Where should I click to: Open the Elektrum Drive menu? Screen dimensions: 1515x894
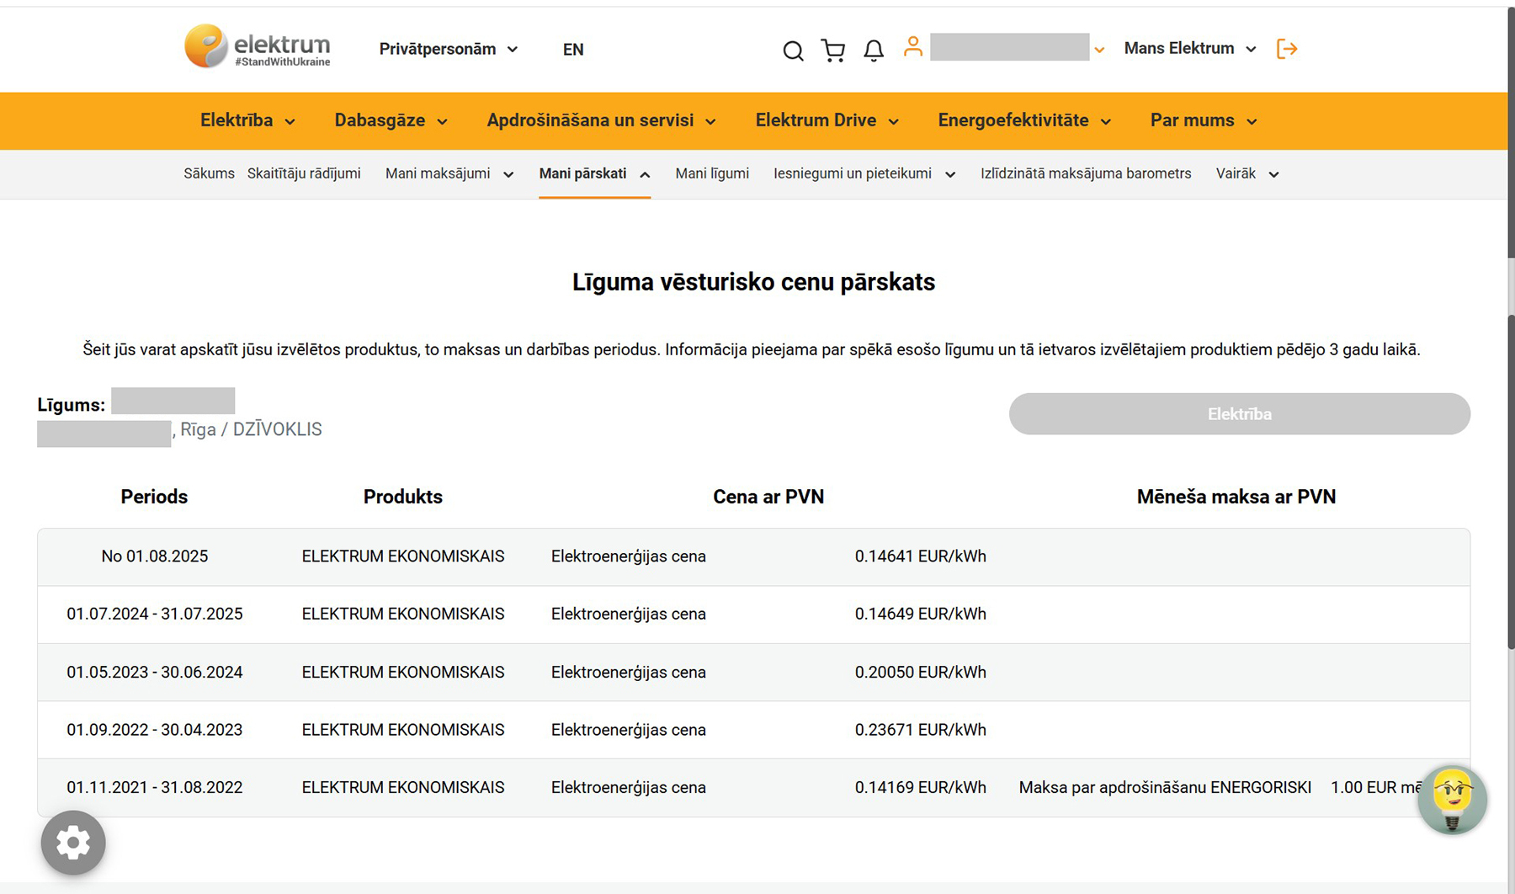click(827, 120)
